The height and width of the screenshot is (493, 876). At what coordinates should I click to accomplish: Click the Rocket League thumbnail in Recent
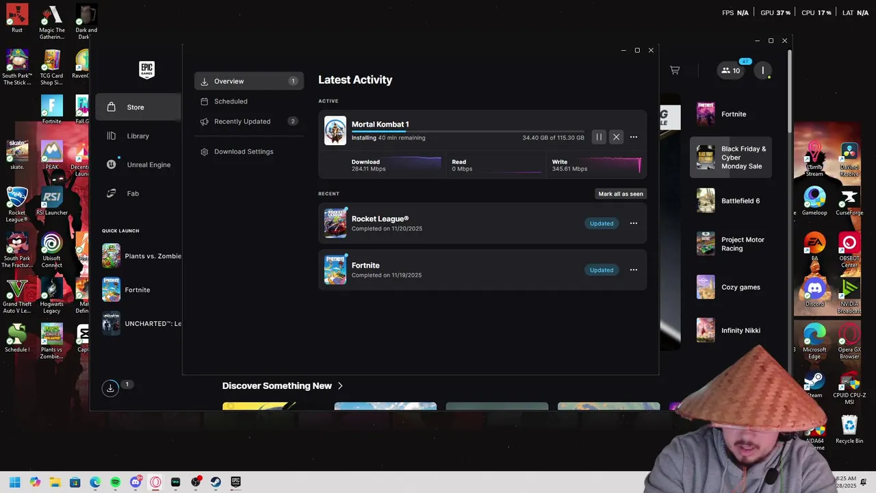point(335,223)
